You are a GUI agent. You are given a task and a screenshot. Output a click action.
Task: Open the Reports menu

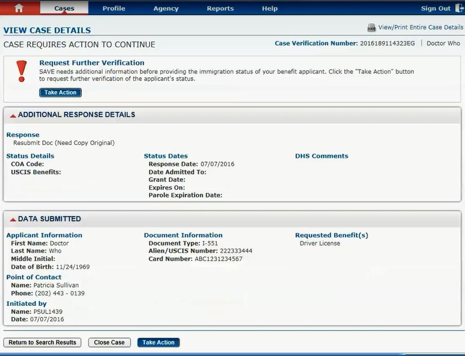click(220, 8)
